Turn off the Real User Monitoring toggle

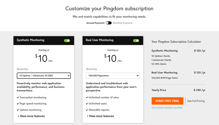(x=136, y=40)
